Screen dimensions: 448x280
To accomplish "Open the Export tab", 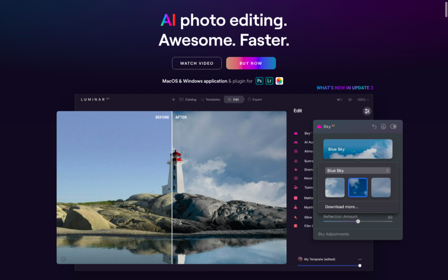I will click(x=255, y=99).
